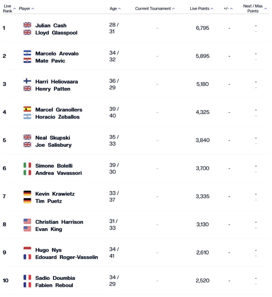The width and height of the screenshot is (272, 297).
Task: Click Marcel Granollers' Spanish flag icon
Action: tap(27, 109)
